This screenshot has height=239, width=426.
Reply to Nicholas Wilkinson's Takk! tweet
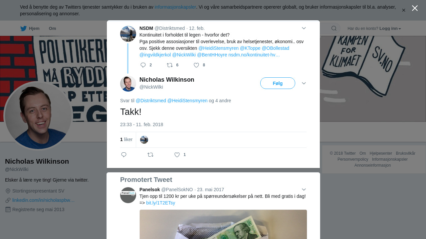click(x=124, y=155)
